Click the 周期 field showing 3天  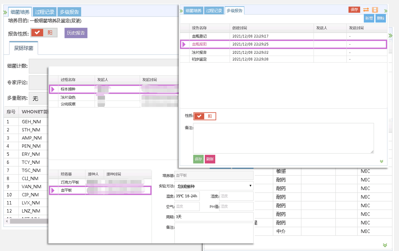[214, 217]
